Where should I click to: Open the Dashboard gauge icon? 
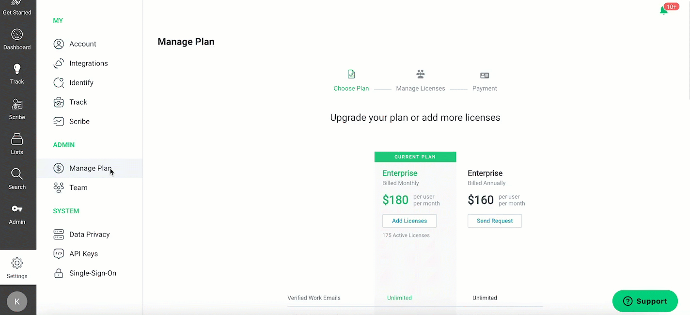click(x=17, y=34)
